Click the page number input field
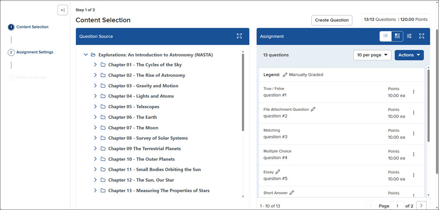Viewport: 439px width, 210px height. tap(397, 206)
